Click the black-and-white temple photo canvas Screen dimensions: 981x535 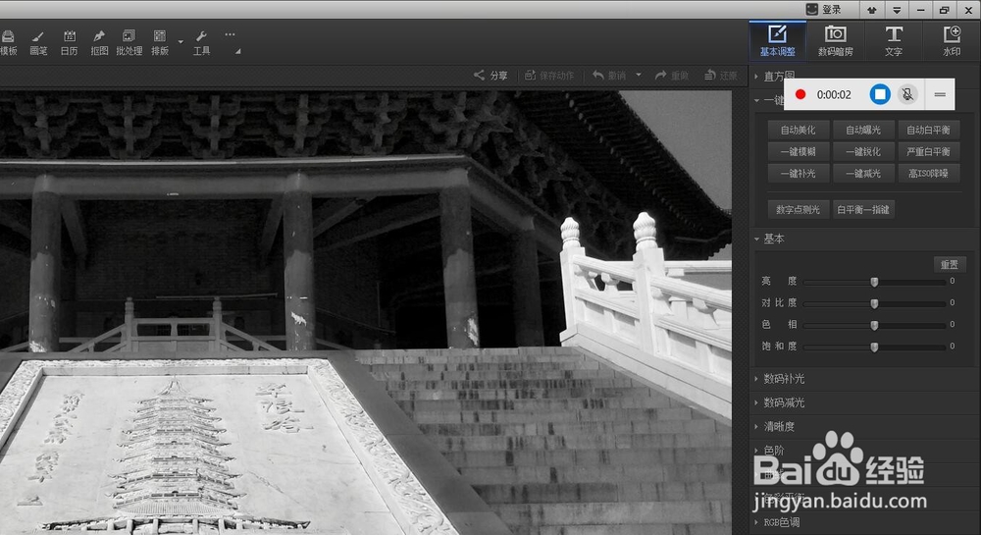click(365, 313)
